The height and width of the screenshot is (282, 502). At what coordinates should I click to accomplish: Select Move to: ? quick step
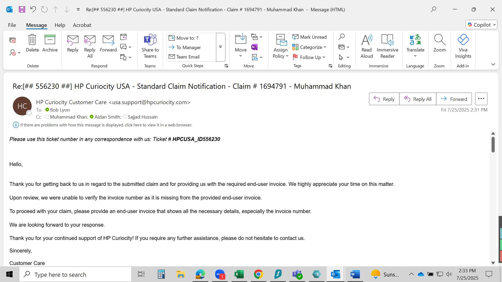pyautogui.click(x=192, y=38)
